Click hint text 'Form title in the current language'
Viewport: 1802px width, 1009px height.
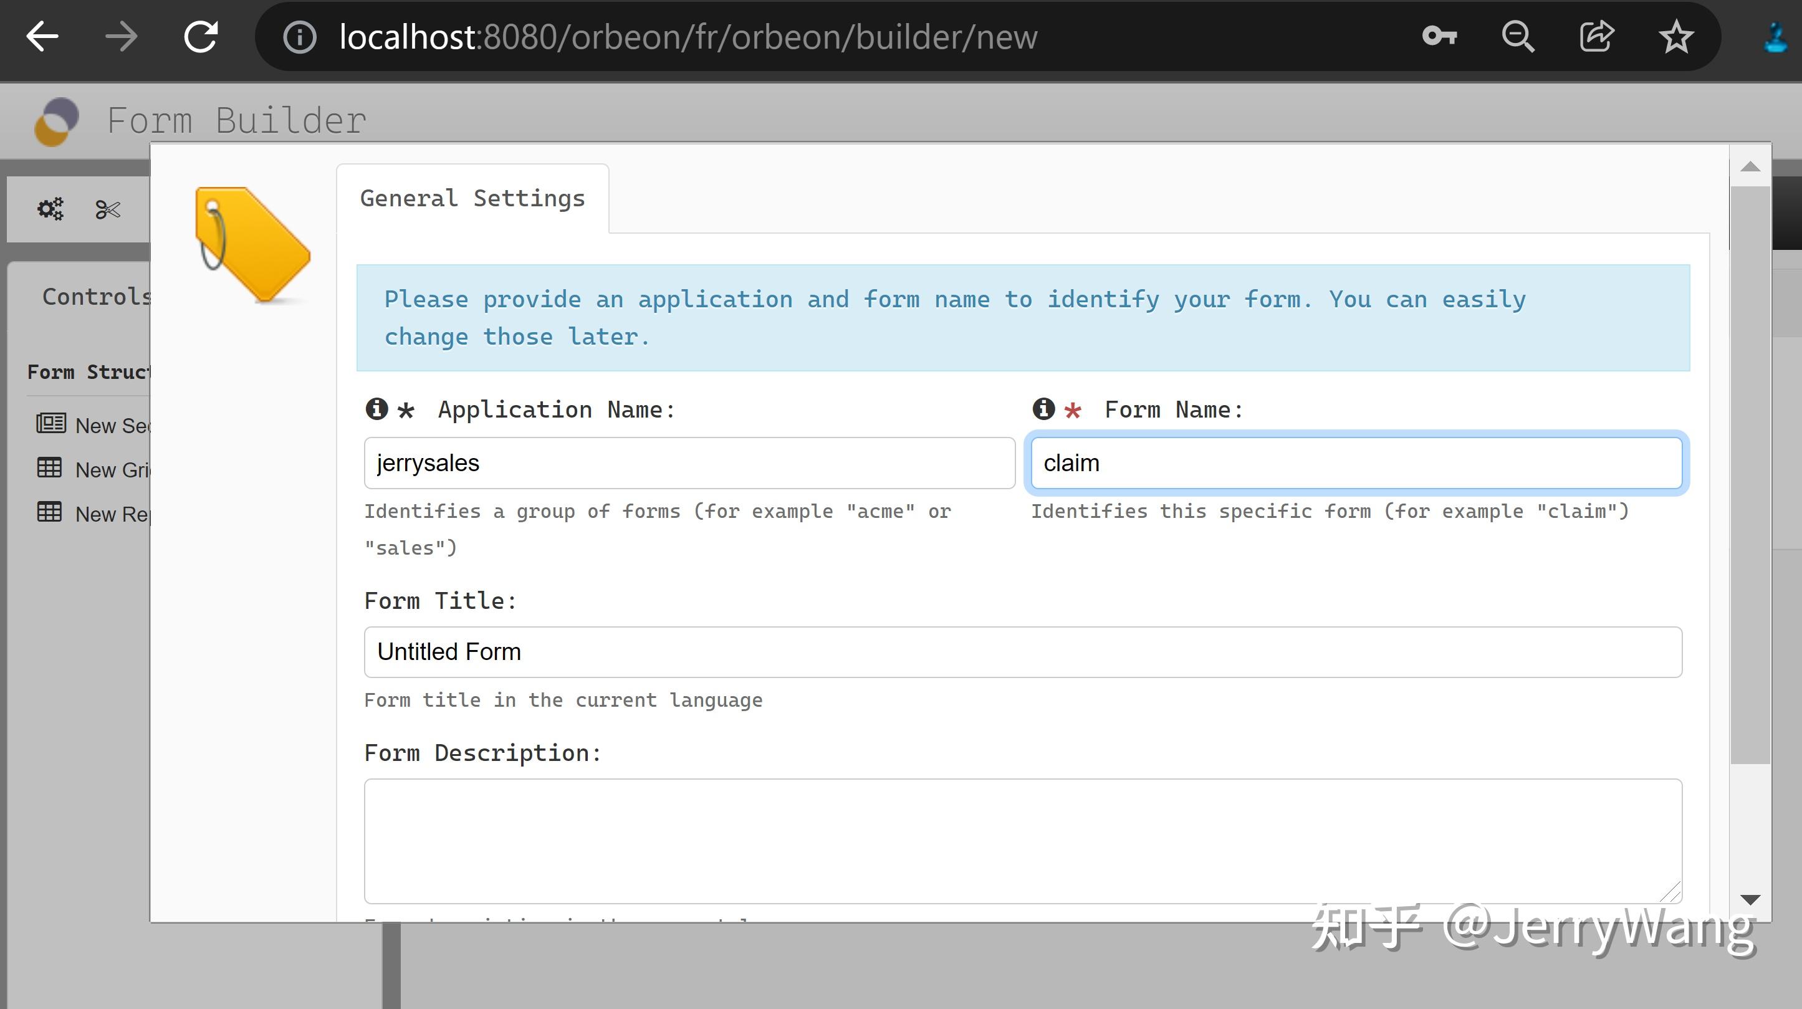click(563, 700)
